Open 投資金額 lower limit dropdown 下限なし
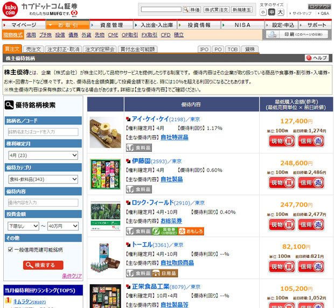 [x=23, y=226]
